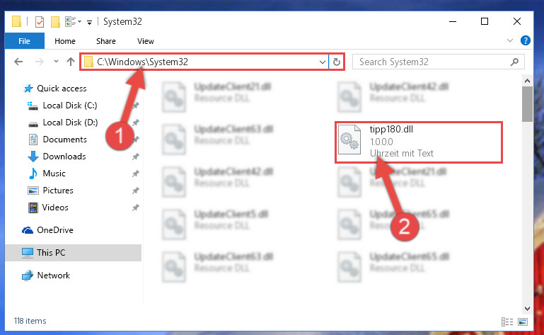The width and height of the screenshot is (544, 335).
Task: Click the search magnifier icon
Action: click(514, 62)
